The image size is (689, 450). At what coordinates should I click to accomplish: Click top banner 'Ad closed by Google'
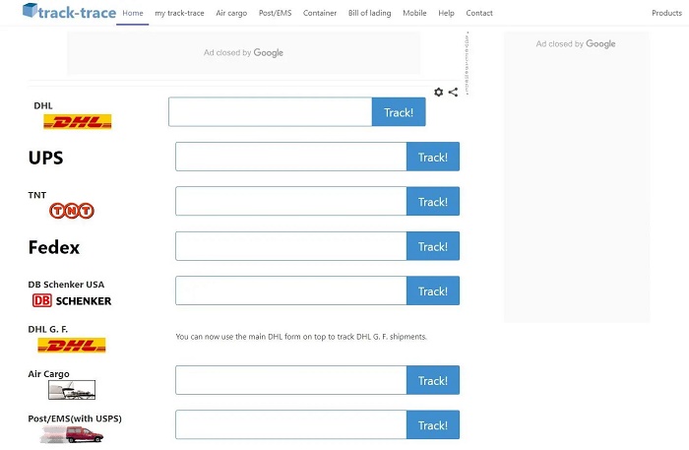pyautogui.click(x=243, y=53)
